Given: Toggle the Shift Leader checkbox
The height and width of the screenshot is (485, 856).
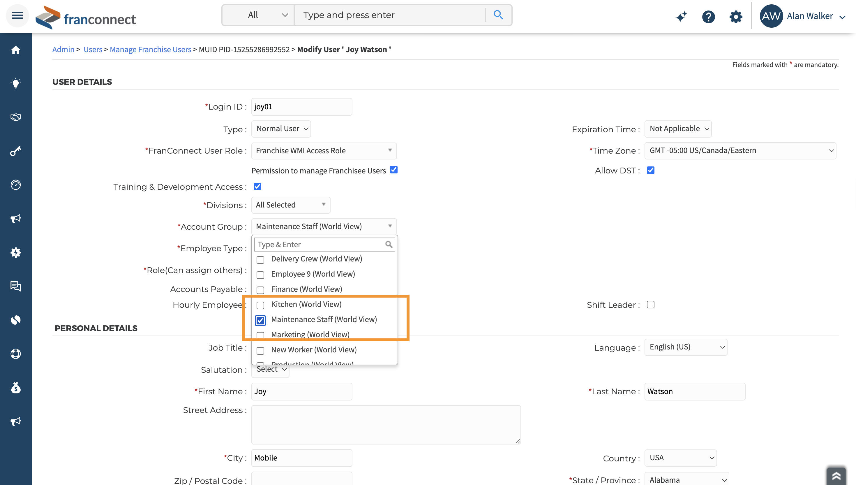Looking at the screenshot, I should [650, 305].
